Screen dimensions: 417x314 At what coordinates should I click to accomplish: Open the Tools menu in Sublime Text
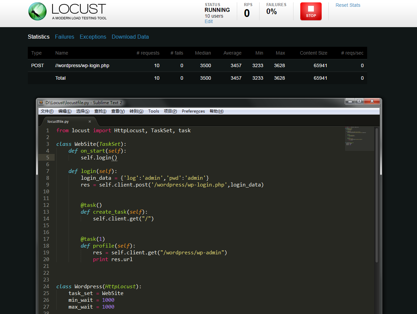pyautogui.click(x=154, y=111)
